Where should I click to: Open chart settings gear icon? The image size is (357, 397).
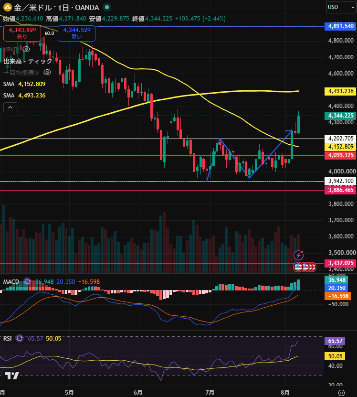click(341, 393)
